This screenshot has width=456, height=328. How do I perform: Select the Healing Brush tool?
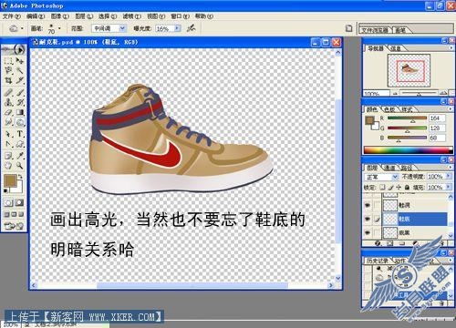pyautogui.click(x=8, y=92)
